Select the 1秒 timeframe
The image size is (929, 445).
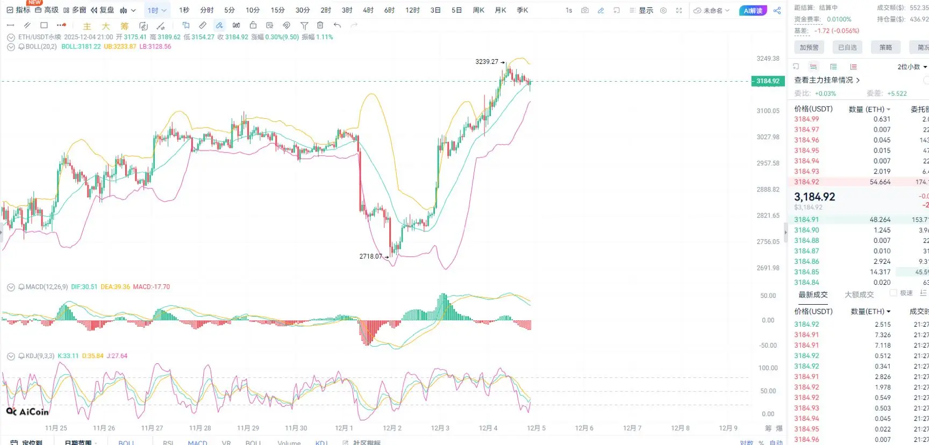point(184,10)
